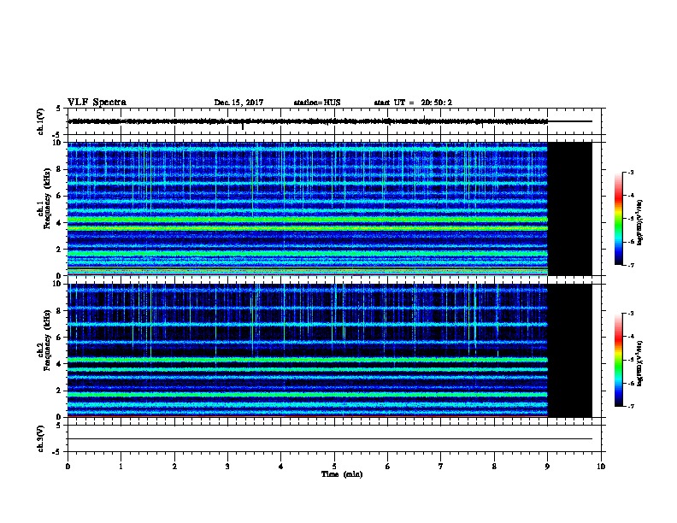The height and width of the screenshot is (523, 677).
Task: Click the 'station=HUS' label
Action: tap(317, 103)
